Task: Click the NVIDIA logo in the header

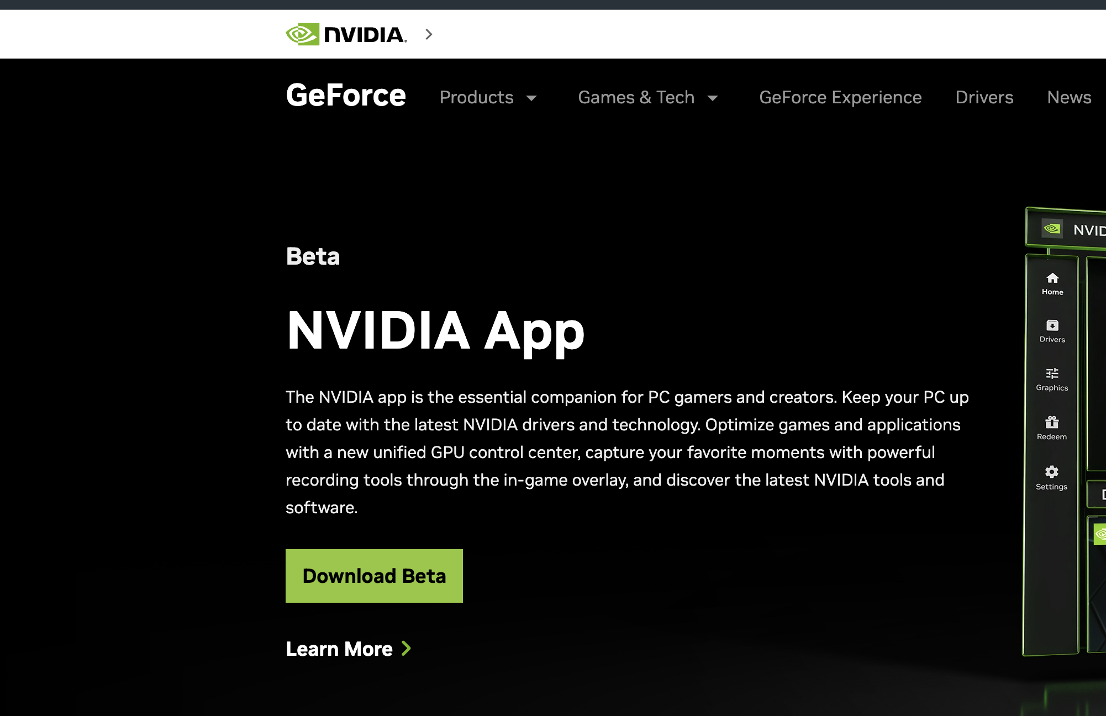Action: click(x=346, y=34)
